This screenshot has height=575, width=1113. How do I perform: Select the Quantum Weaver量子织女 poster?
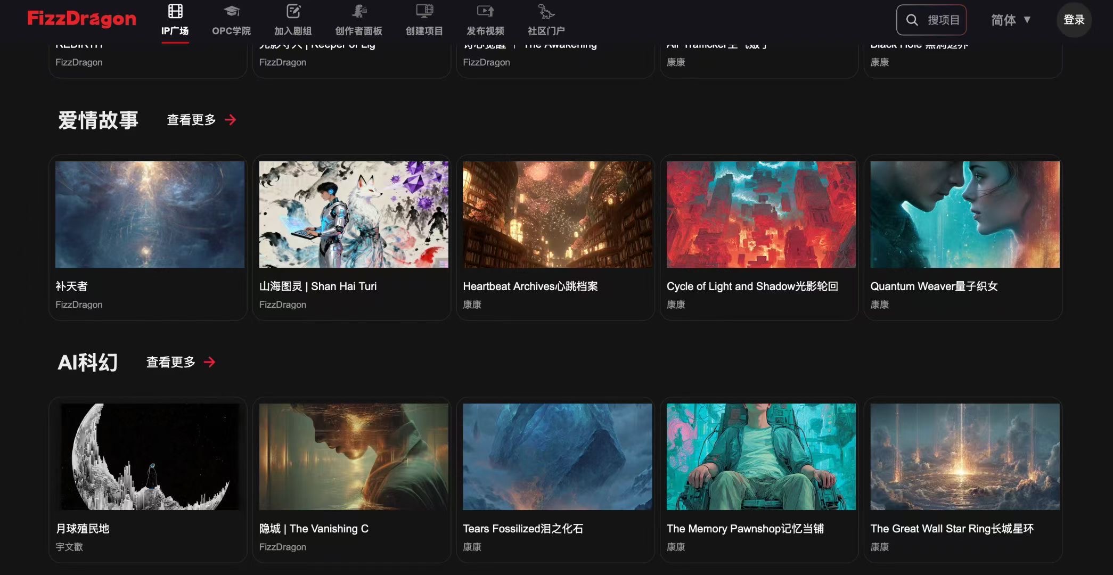(x=964, y=215)
